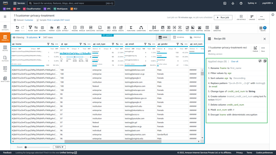
Task: Open the Merge columns tool
Action: (x=114, y=28)
